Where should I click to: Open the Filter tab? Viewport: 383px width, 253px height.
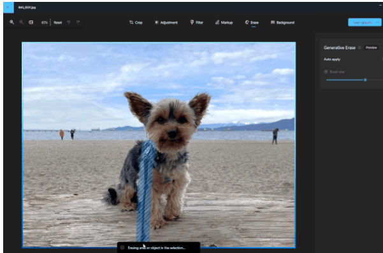point(197,22)
